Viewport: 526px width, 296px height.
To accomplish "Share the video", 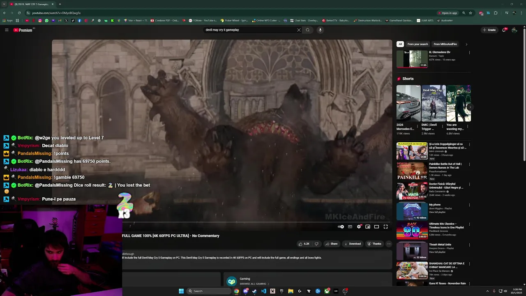I will (331, 244).
